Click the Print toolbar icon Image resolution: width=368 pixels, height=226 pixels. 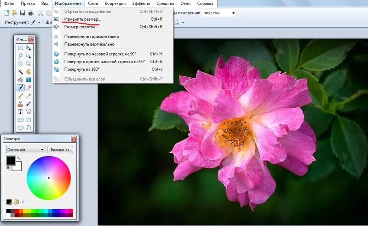pyautogui.click(x=30, y=13)
